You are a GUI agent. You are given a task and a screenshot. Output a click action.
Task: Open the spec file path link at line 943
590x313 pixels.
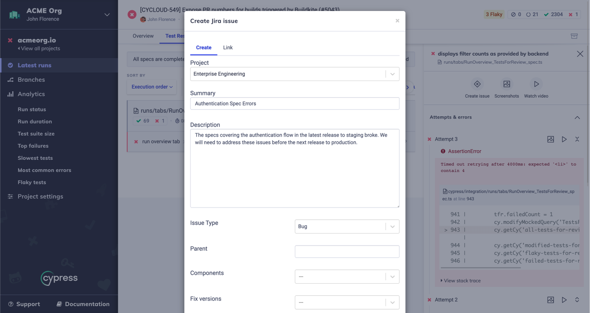coord(508,195)
